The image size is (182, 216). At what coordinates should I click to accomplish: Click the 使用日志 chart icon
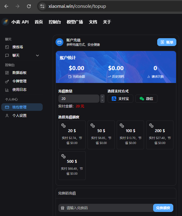coord(7,90)
